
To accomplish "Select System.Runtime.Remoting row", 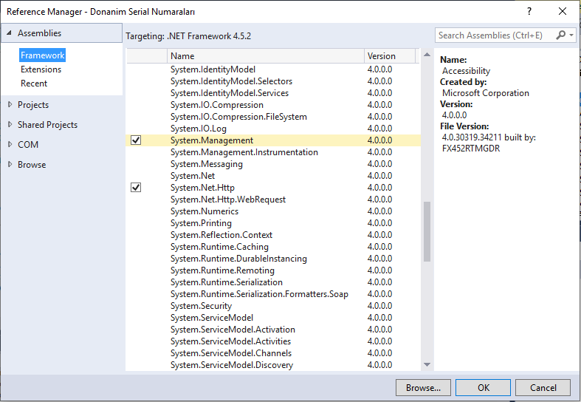I will coord(273,270).
